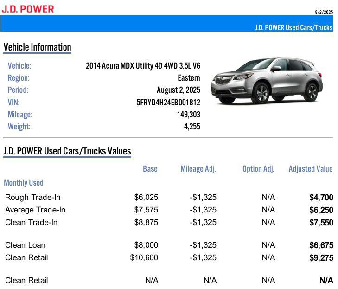This screenshot has height=289, width=338.
Task: Click the 'Eastern' region value
Action: tap(189, 78)
